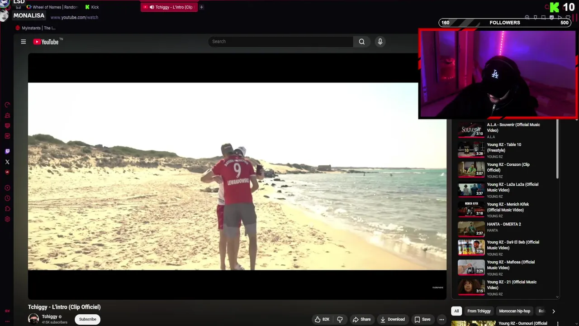This screenshot has width=579, height=326.
Task: Open Young RZ - Mafiosa thumbnail
Action: click(471, 267)
